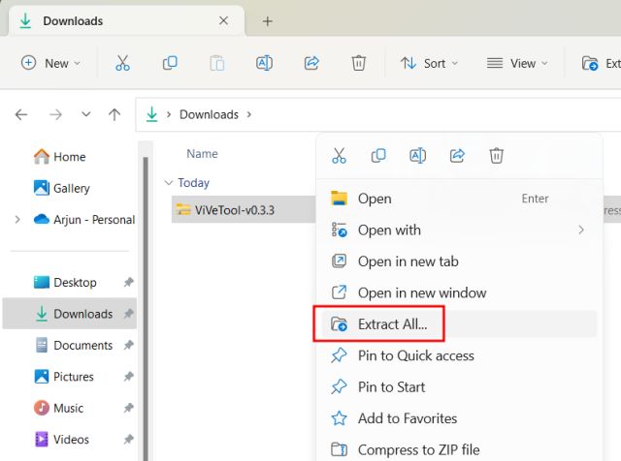Click the Name column header
Viewport: 621px width, 461px height.
coord(202,154)
